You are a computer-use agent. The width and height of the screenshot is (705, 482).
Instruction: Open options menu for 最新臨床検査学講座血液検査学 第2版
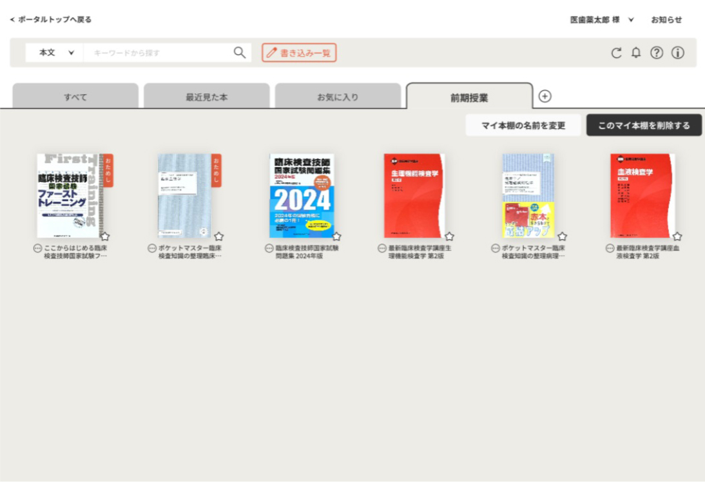[x=610, y=248]
